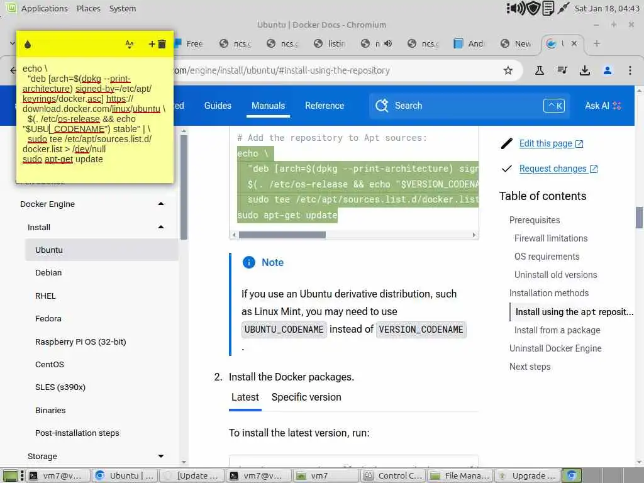
Task: Click the notes icon in system tray
Action: click(548, 8)
